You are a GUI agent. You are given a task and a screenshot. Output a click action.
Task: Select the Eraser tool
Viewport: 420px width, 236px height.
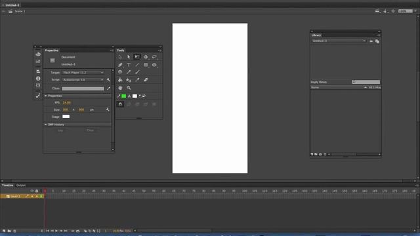[146, 80]
